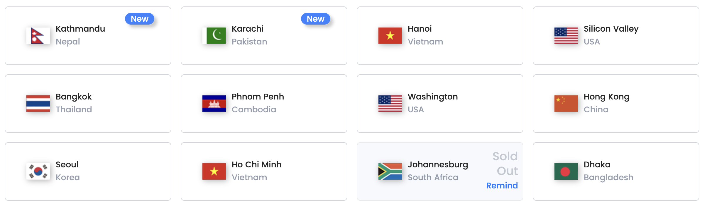Click the New badge on Karachi

coord(316,19)
